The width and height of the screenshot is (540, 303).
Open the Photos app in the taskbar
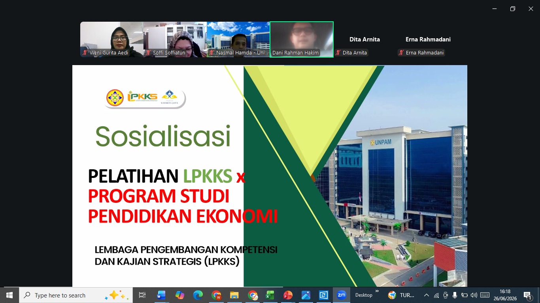click(306, 295)
